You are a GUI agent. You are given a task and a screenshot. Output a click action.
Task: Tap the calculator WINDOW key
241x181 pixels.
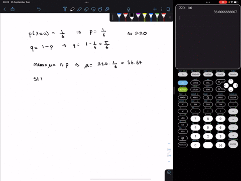(195, 74)
